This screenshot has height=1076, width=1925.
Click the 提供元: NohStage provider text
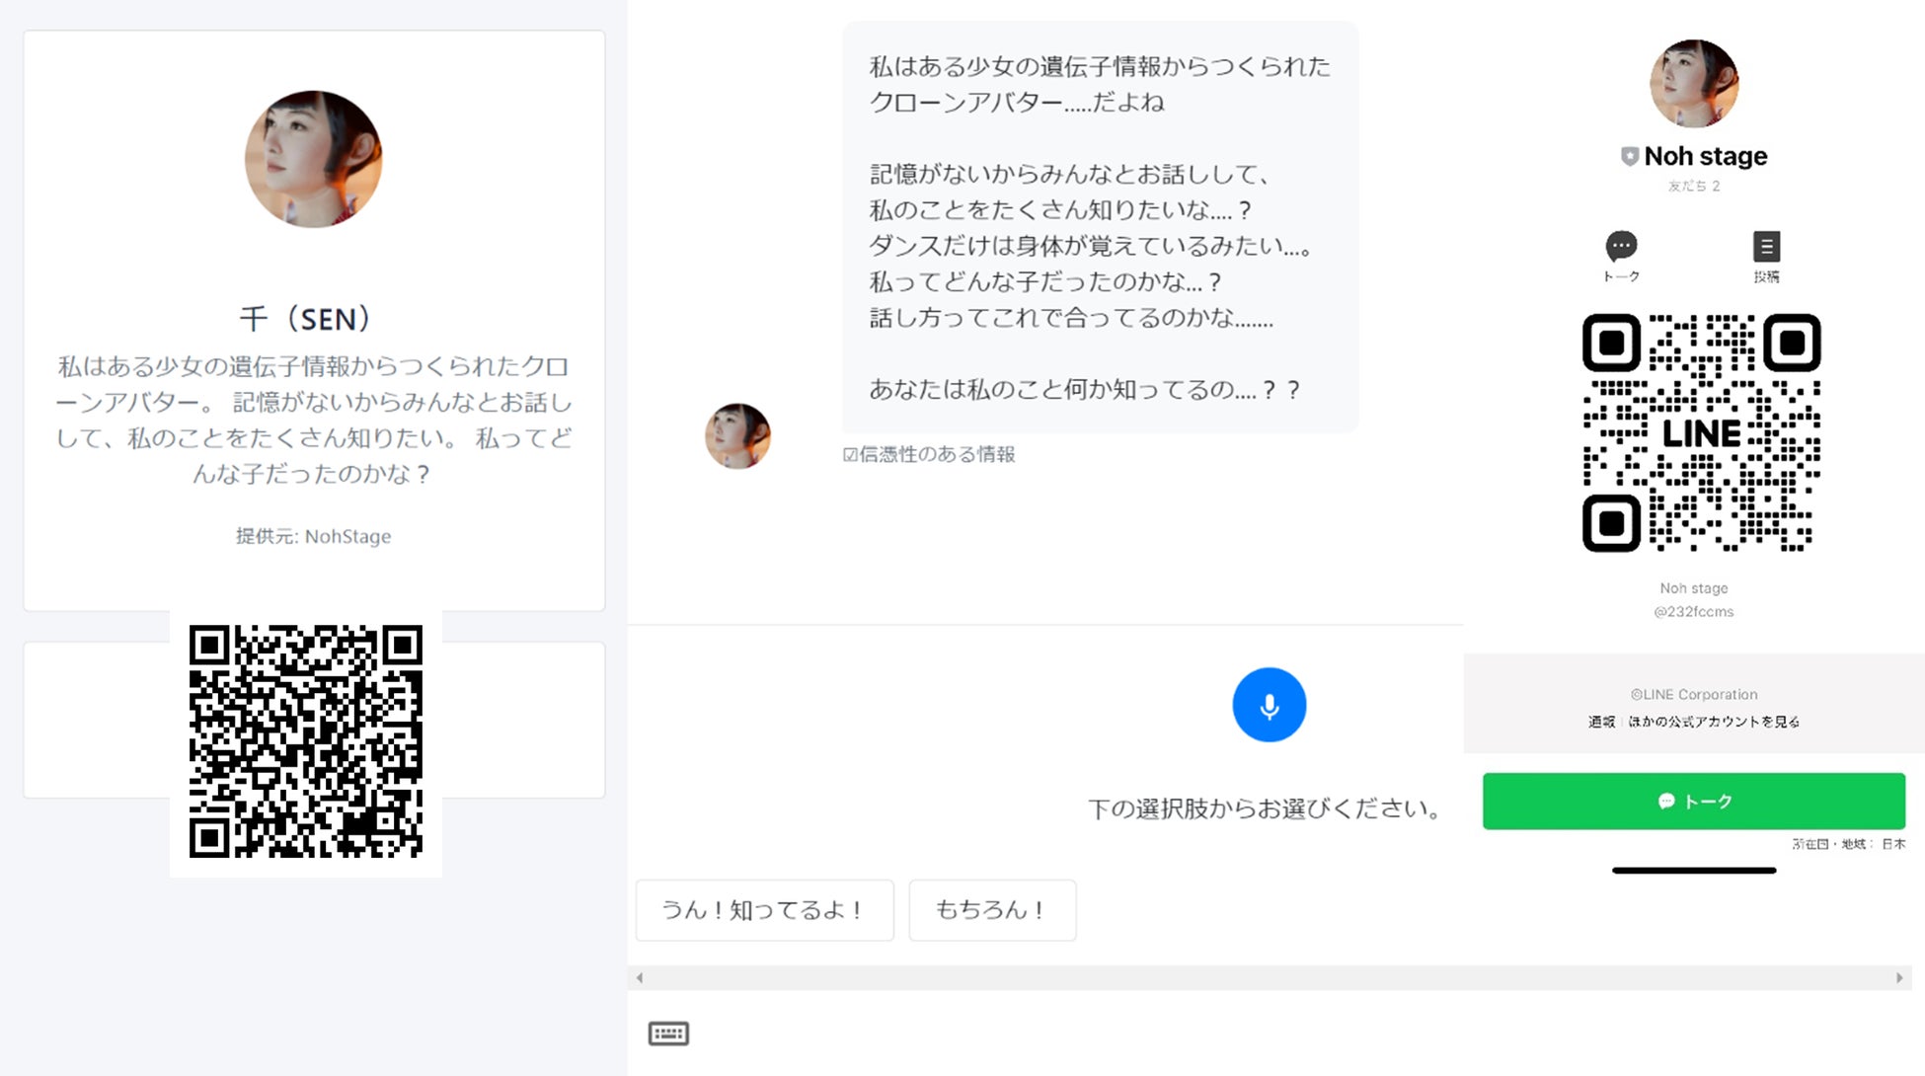[x=313, y=536]
